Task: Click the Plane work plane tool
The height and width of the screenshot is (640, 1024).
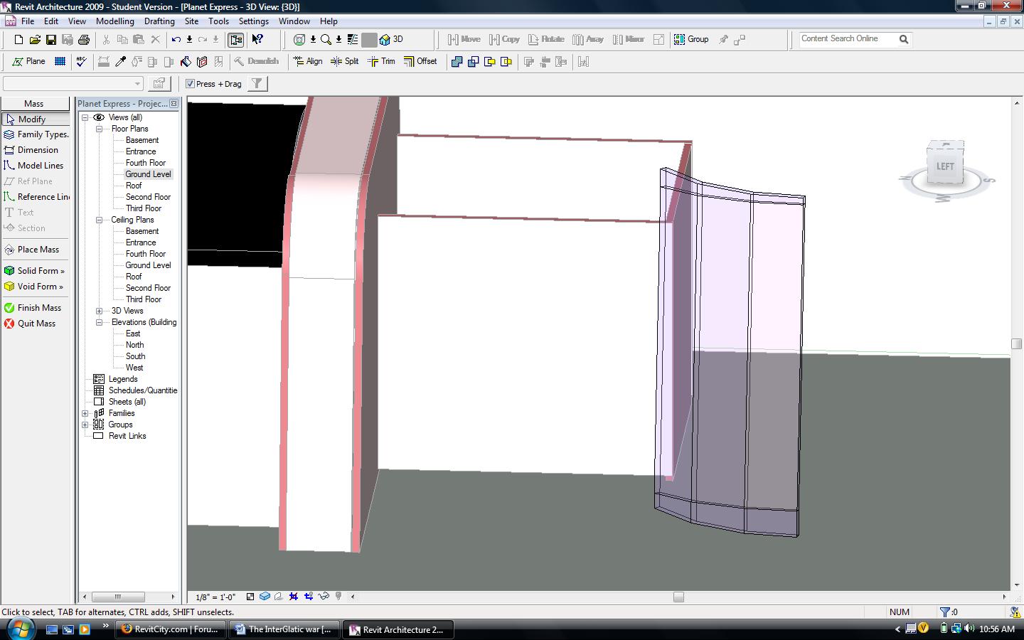Action: (28, 61)
